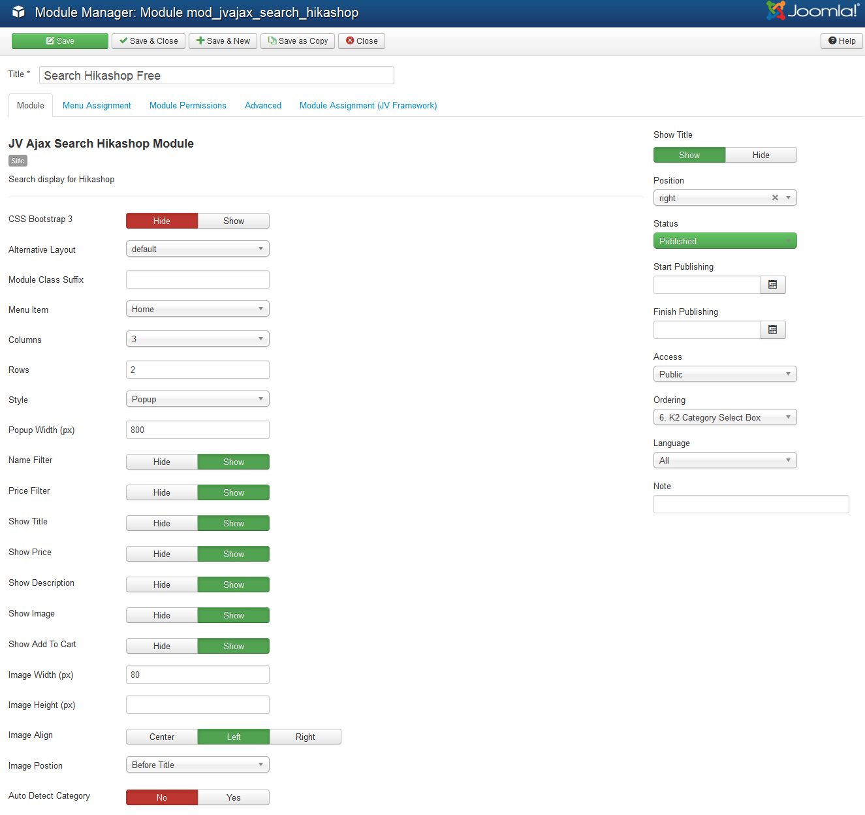
Task: Open Help
Action: pyautogui.click(x=842, y=41)
